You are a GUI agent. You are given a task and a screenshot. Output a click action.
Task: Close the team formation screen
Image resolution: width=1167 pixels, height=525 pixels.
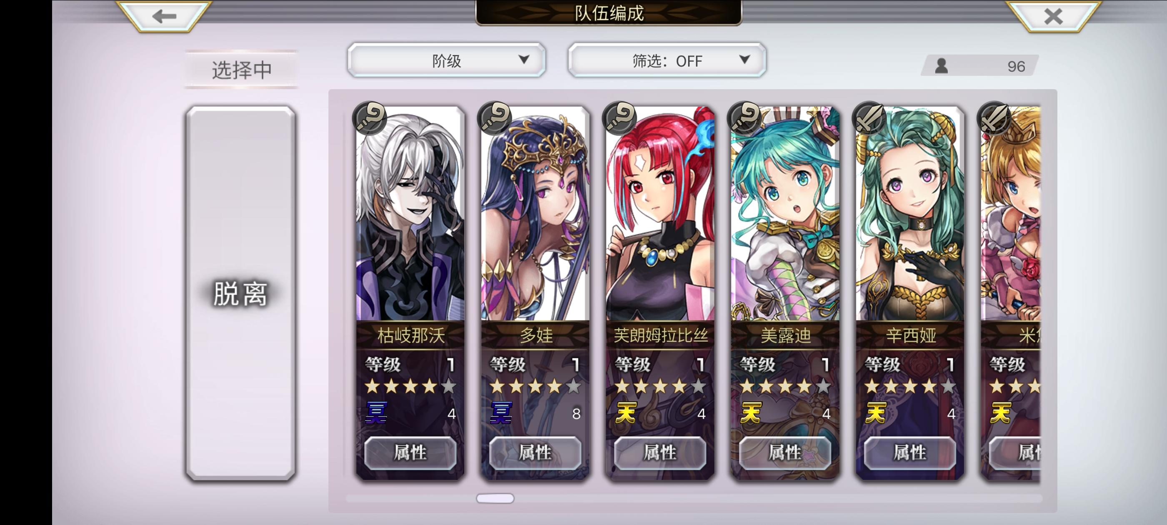click(1053, 16)
